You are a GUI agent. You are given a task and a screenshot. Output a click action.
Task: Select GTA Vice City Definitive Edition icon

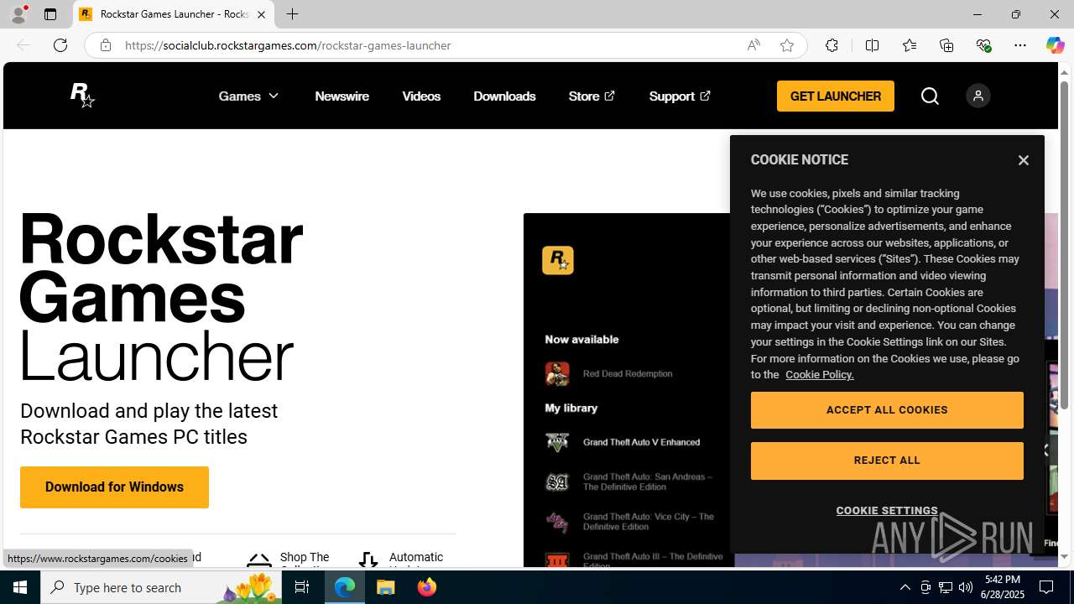[557, 522]
